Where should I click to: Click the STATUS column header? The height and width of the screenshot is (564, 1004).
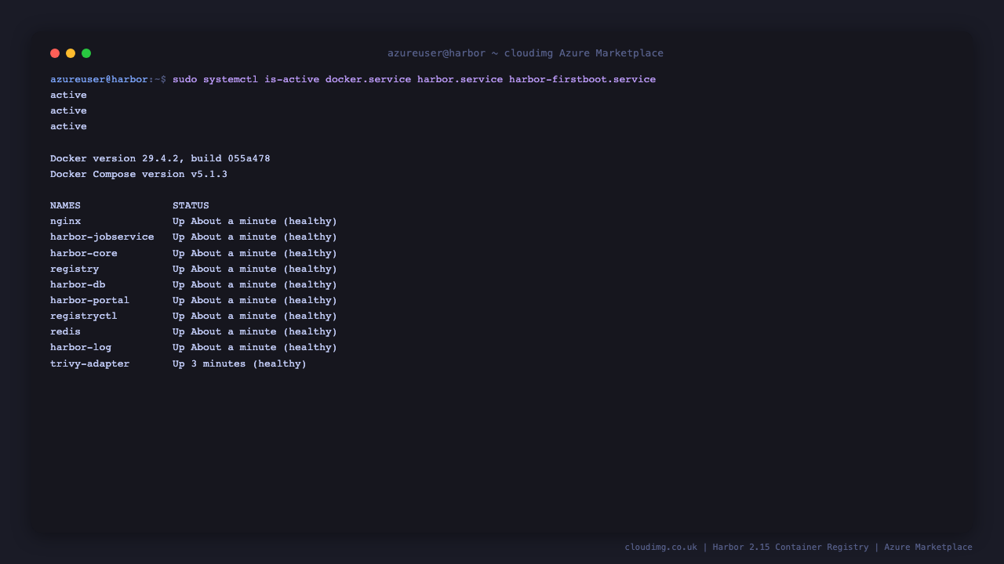(x=191, y=205)
